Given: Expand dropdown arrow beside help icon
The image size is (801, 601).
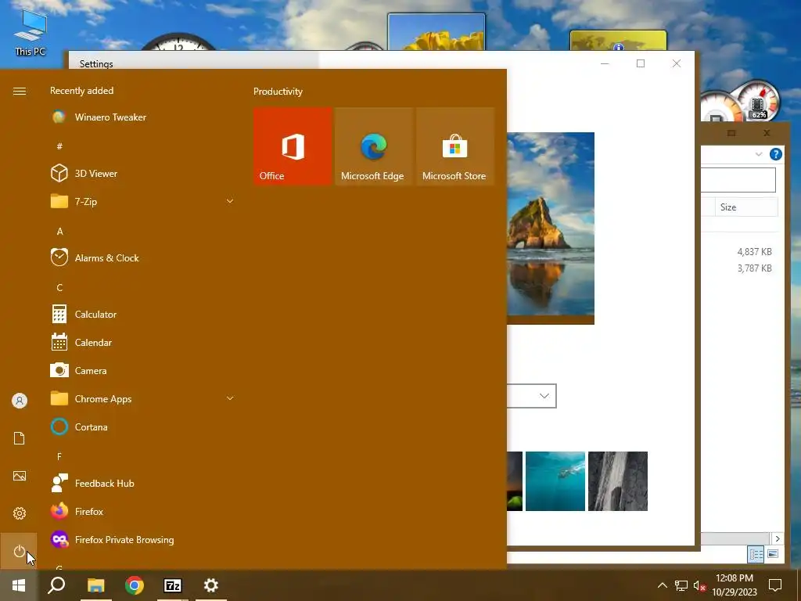Looking at the screenshot, I should coord(759,154).
